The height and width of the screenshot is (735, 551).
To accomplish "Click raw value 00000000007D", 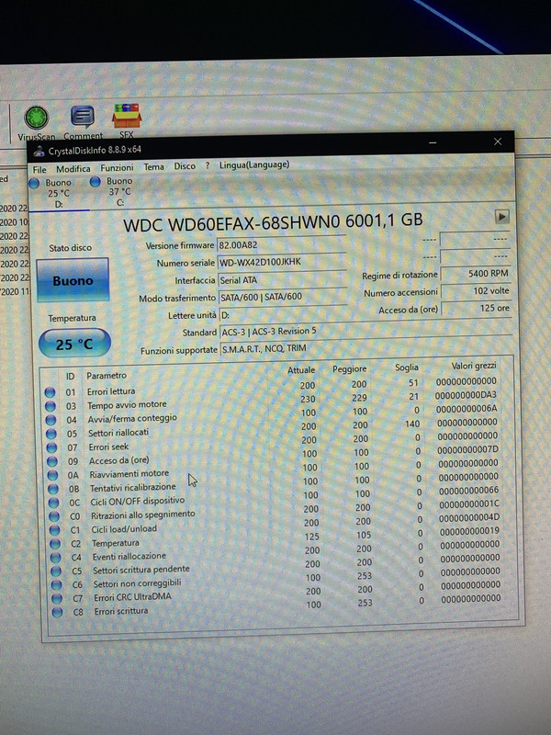I will coord(467,450).
